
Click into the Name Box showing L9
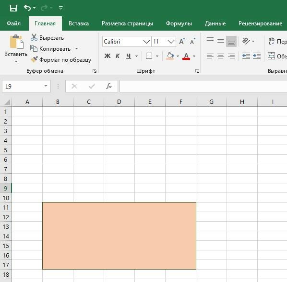tap(22, 86)
